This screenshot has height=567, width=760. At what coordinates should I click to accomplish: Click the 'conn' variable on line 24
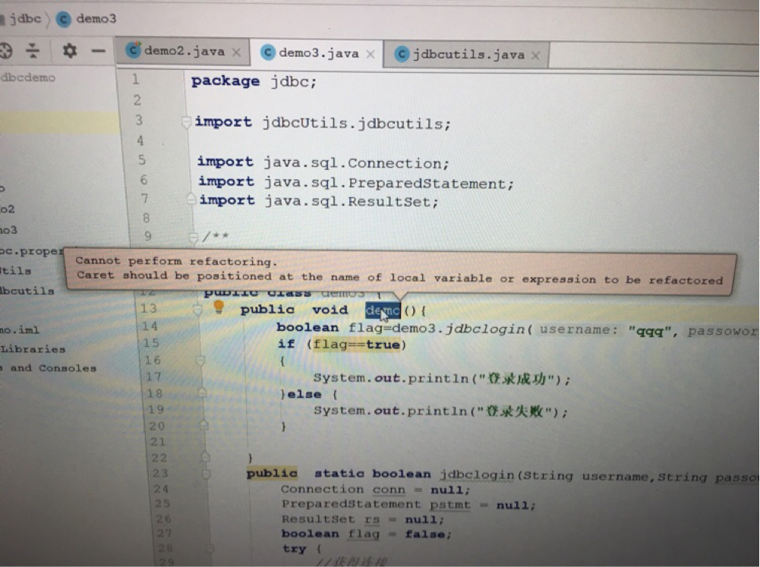[x=389, y=490]
